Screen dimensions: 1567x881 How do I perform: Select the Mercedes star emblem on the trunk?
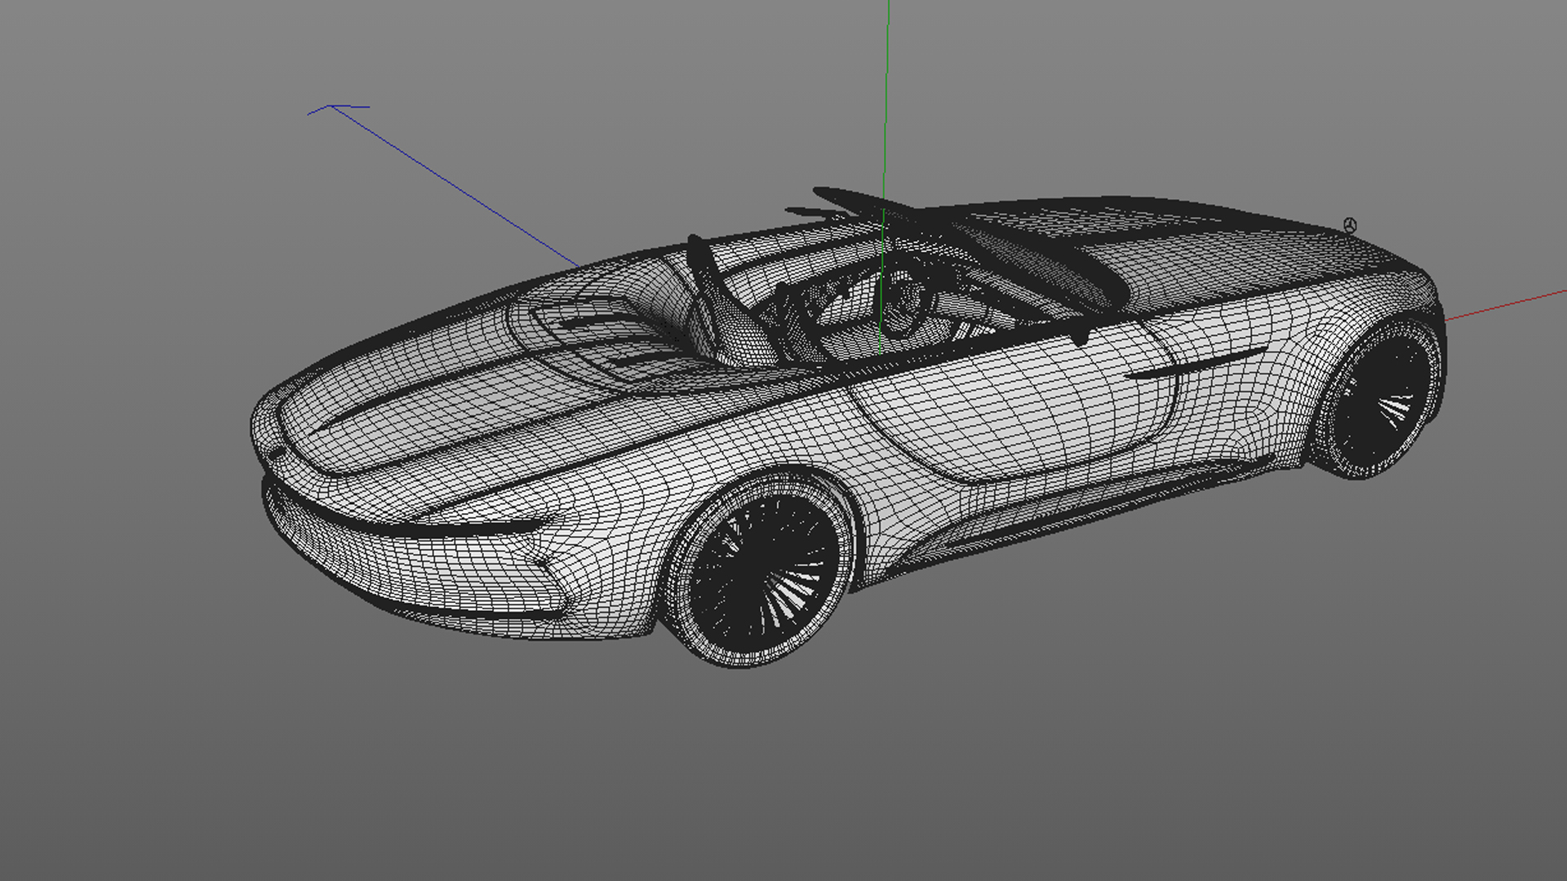click(1350, 226)
